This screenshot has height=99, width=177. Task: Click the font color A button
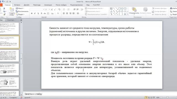click(x=58, y=13)
